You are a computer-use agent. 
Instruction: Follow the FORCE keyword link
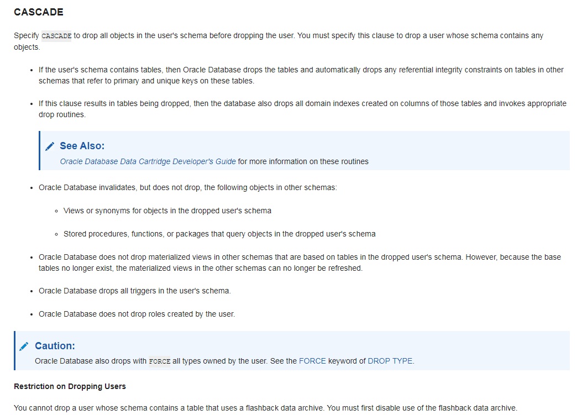pos(312,361)
